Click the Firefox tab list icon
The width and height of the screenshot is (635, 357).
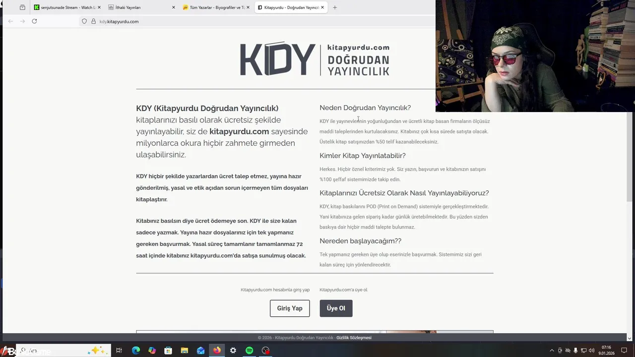[22, 7]
